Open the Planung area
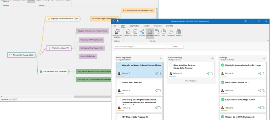Image resolution: width=274 pixels, height=120 pixels. (x=157, y=33)
